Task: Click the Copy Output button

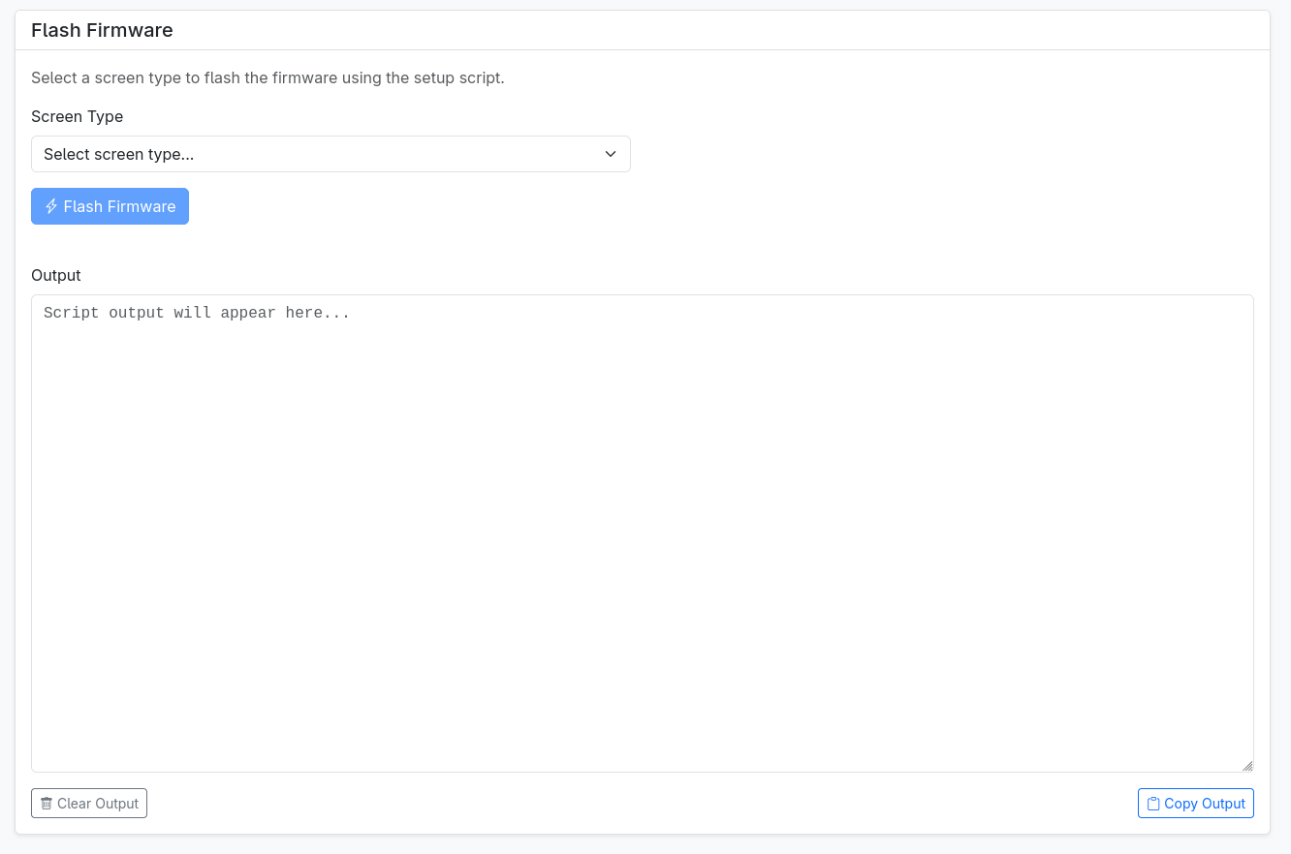Action: point(1195,804)
